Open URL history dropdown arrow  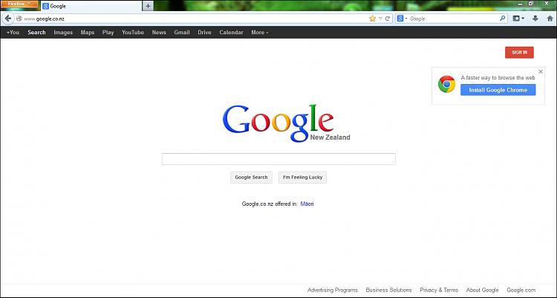pos(380,19)
